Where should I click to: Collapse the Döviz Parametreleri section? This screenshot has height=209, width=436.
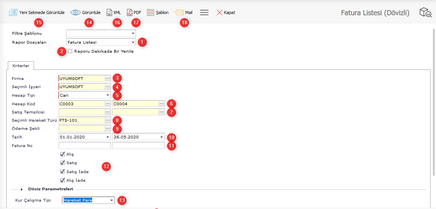coord(22,189)
